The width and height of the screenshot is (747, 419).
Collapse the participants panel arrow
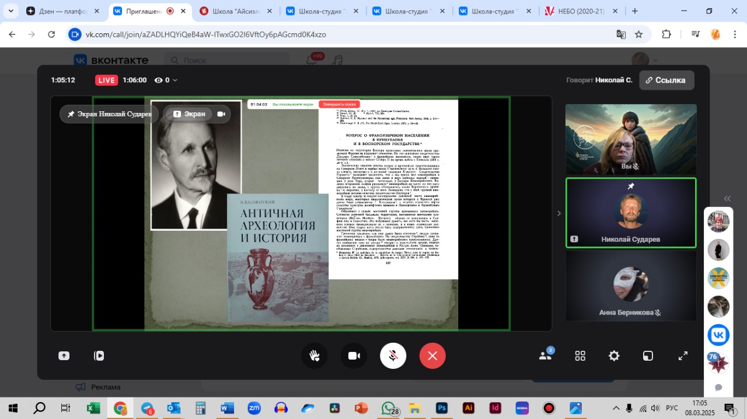[x=558, y=213]
